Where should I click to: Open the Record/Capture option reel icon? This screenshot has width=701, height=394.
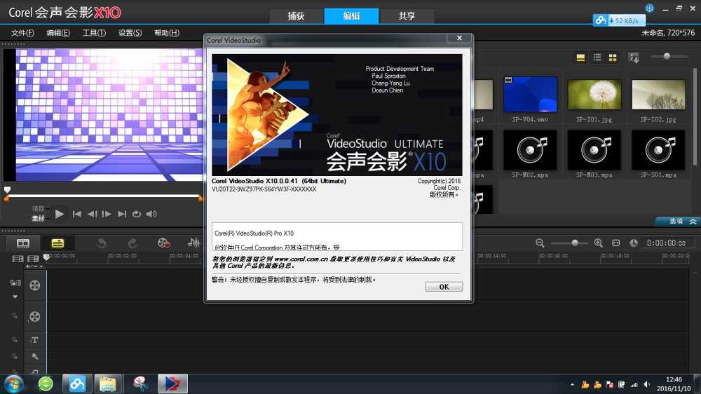coord(163,243)
